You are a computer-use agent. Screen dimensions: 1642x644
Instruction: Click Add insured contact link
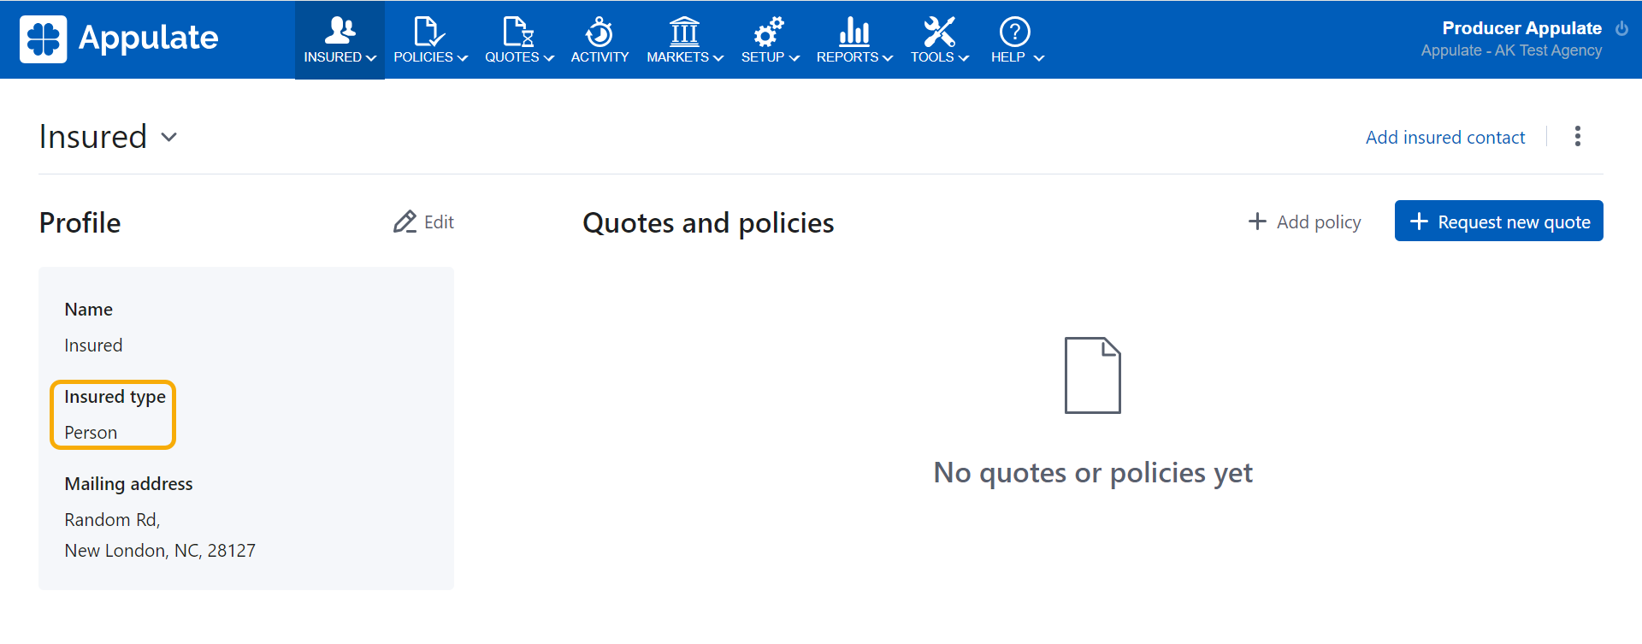(1444, 138)
